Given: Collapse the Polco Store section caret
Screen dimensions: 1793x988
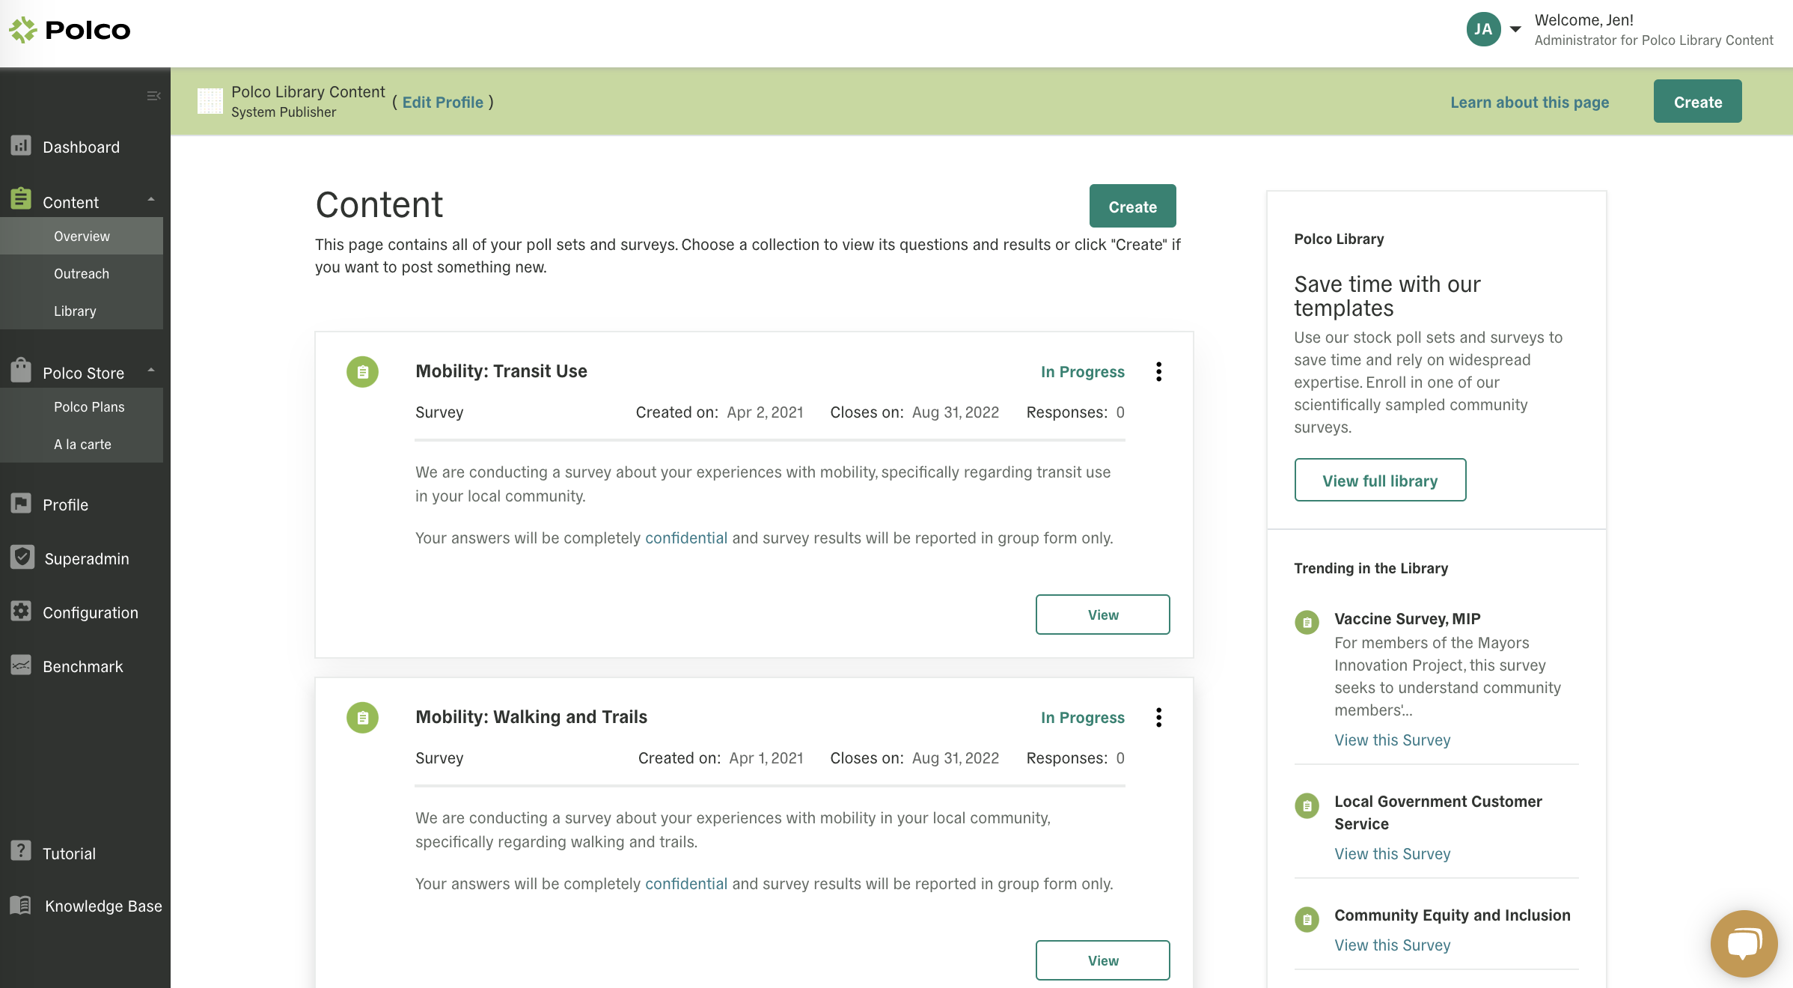Looking at the screenshot, I should tap(151, 370).
